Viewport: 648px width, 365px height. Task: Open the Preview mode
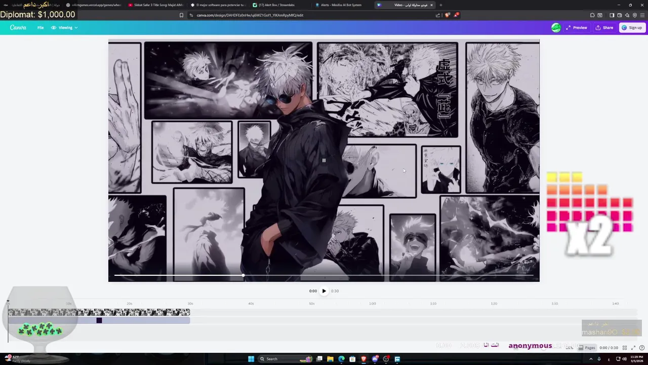click(577, 27)
